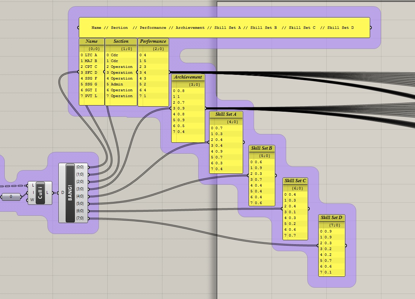
Task: Click the {0;0} path label in Name panel
Action: (x=94, y=49)
